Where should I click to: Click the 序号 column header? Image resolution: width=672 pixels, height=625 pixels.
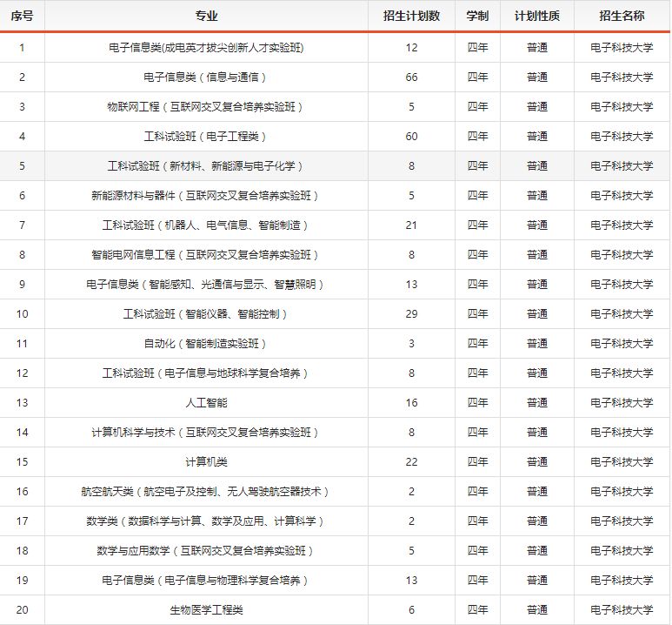click(x=22, y=16)
